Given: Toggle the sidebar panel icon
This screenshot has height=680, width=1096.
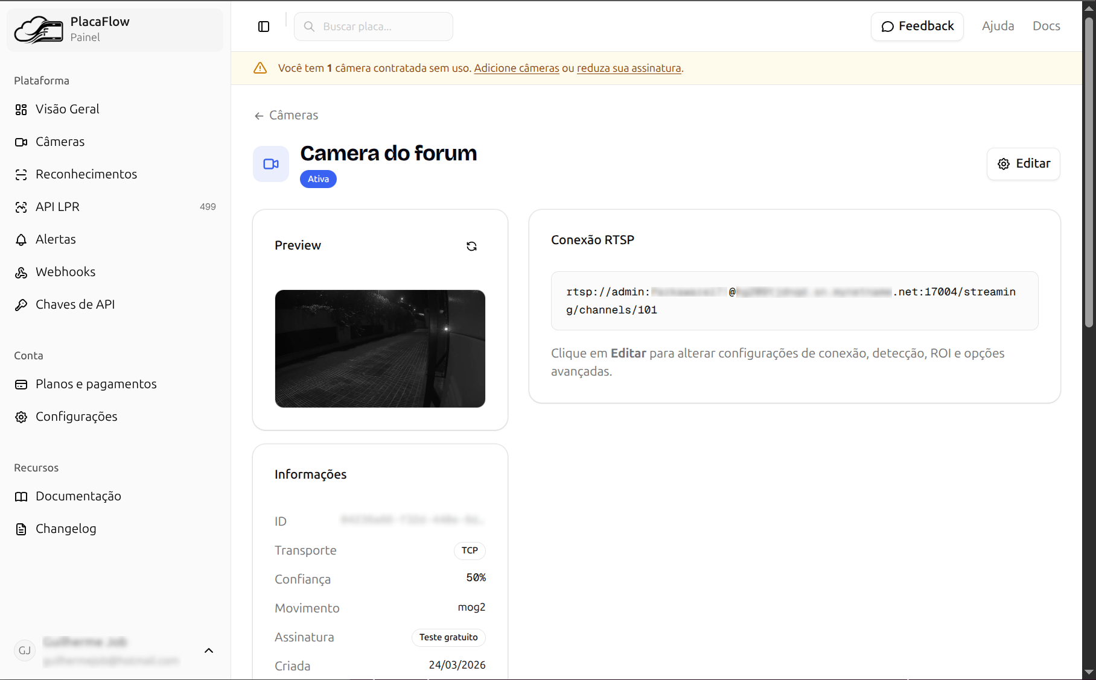Looking at the screenshot, I should click(x=264, y=27).
